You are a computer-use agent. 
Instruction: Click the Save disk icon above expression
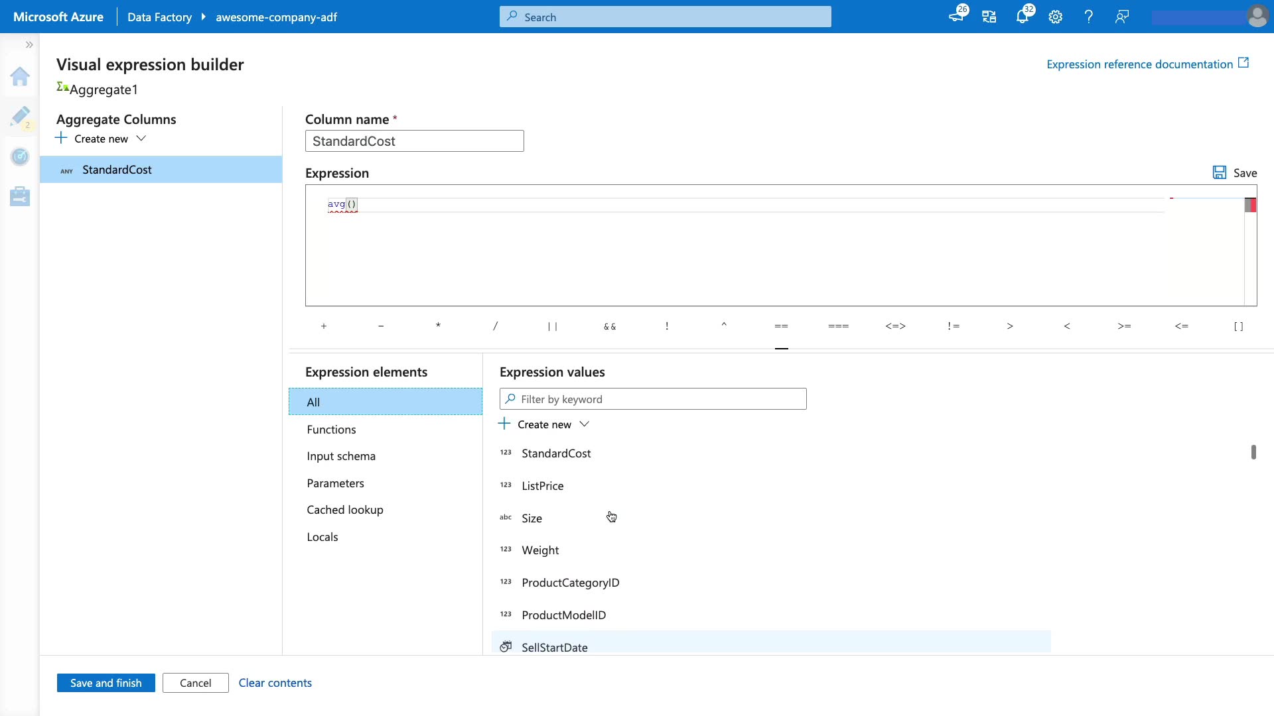(x=1220, y=173)
